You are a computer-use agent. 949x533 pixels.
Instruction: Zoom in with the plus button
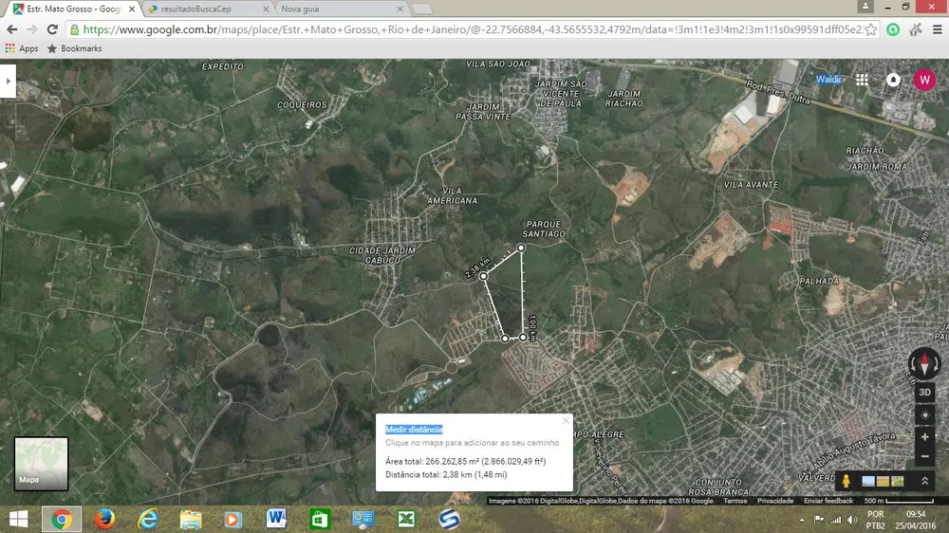pos(924,437)
